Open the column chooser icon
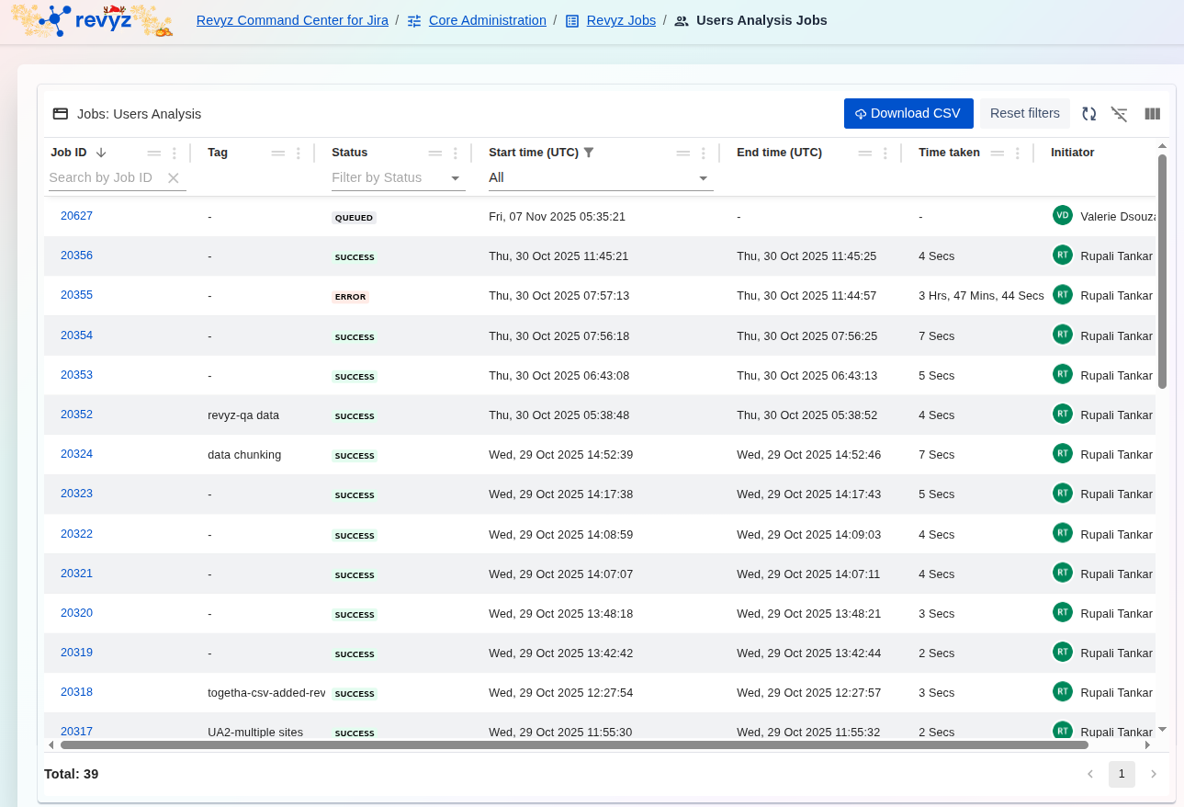 point(1152,114)
